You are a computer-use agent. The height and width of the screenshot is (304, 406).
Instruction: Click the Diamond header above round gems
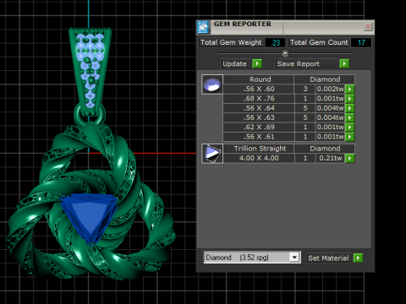coord(325,79)
